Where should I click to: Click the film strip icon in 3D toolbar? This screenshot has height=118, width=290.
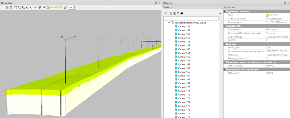(11, 8)
